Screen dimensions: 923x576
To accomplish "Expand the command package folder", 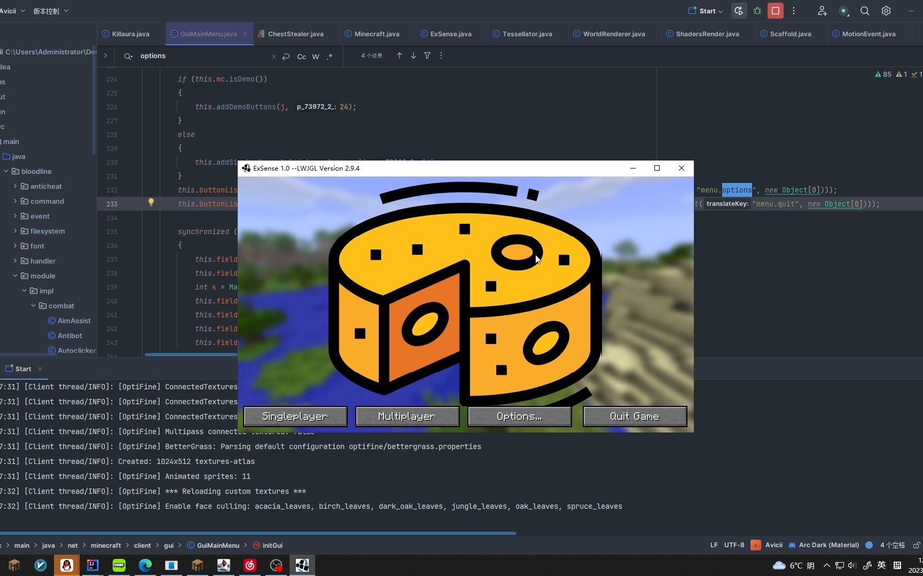I will 15,201.
